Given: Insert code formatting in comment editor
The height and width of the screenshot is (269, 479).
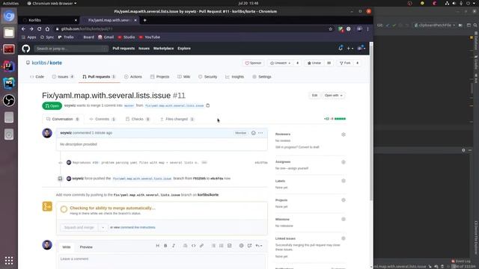Looking at the screenshot, I should 193,246.
